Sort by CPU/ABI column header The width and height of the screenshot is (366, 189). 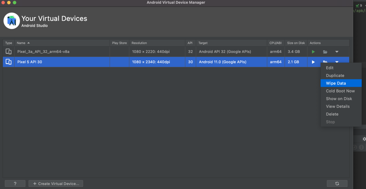point(276,43)
